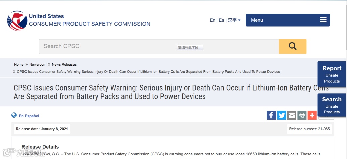This screenshot has width=347, height=159.
Task: Open more sharing options via plus icon
Action: coord(312,115)
